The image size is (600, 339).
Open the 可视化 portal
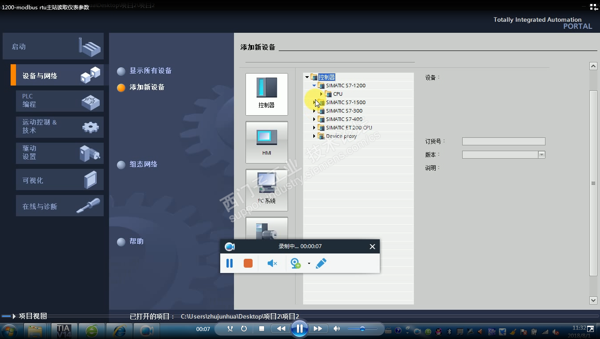[x=60, y=179]
